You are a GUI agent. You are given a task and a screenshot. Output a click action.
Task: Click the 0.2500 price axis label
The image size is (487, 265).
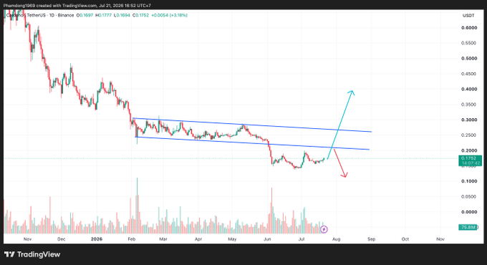468,135
